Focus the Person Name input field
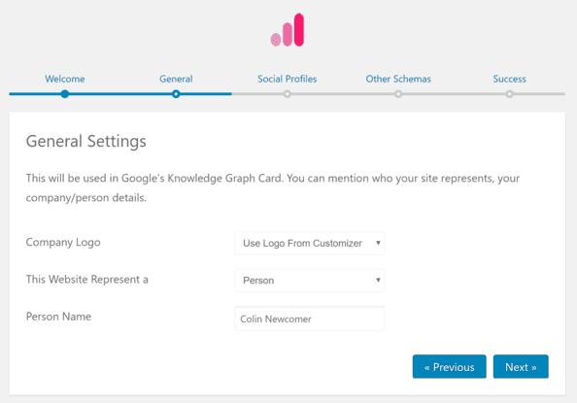Image resolution: width=577 pixels, height=403 pixels. [310, 319]
